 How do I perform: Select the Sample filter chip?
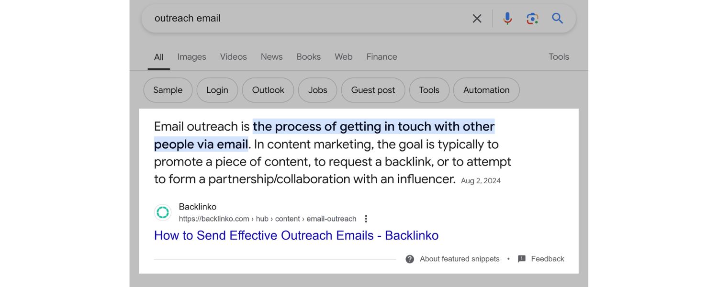(x=168, y=90)
